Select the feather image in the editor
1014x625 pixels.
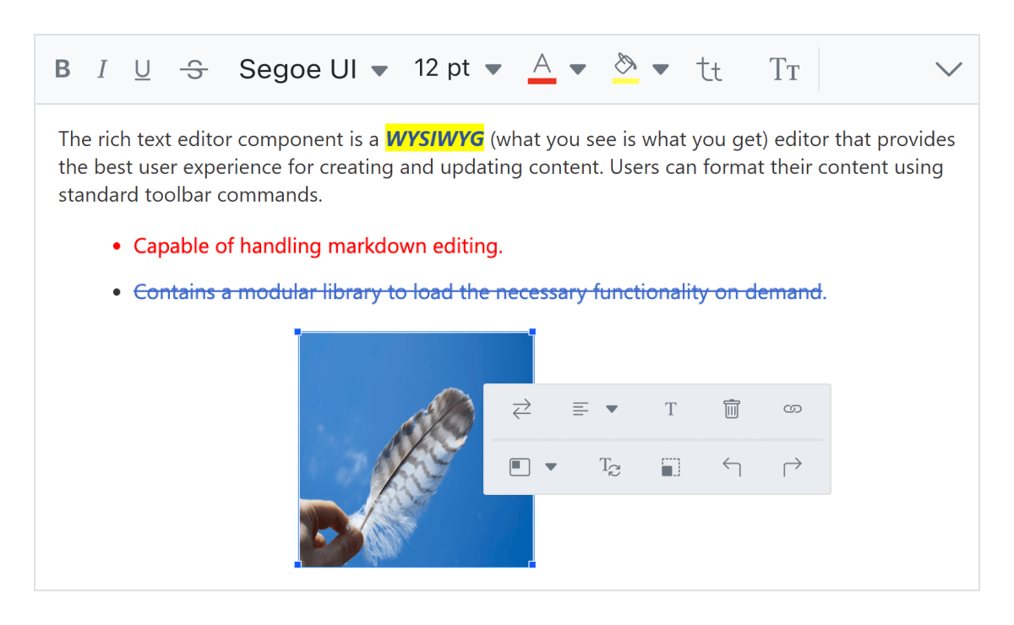(x=380, y=524)
